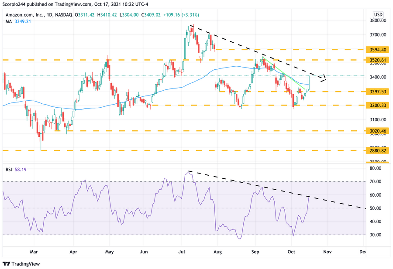The image size is (393, 269).
Task: Click the +109.16 (+3.31%) change value
Action: click(x=181, y=15)
